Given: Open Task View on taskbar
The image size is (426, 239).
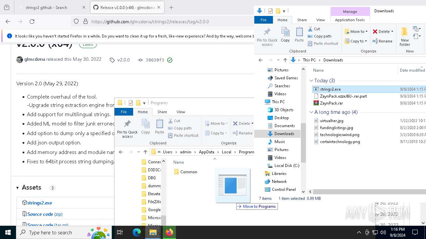Looking at the screenshot, I should (x=120, y=232).
